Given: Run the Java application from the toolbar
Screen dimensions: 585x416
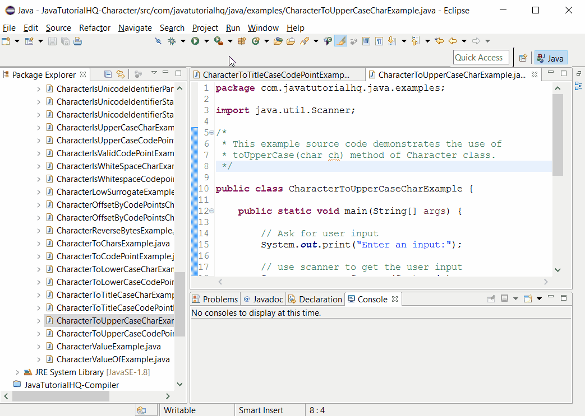Looking at the screenshot, I should point(195,41).
